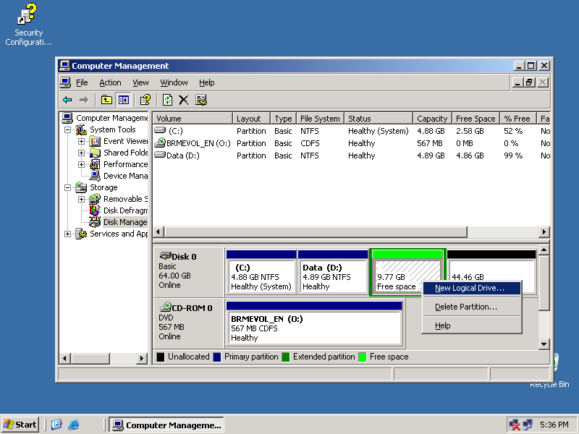Expand the Performance Logs node
Viewport: 579px width, 434px height.
tap(81, 164)
